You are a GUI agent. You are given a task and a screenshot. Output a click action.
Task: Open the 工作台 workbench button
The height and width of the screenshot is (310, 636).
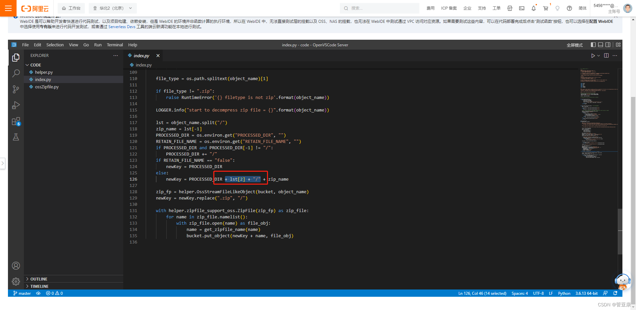click(71, 8)
